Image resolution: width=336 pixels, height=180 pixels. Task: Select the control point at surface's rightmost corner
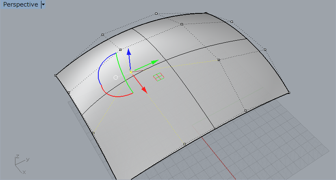pyautogui.click(x=289, y=93)
